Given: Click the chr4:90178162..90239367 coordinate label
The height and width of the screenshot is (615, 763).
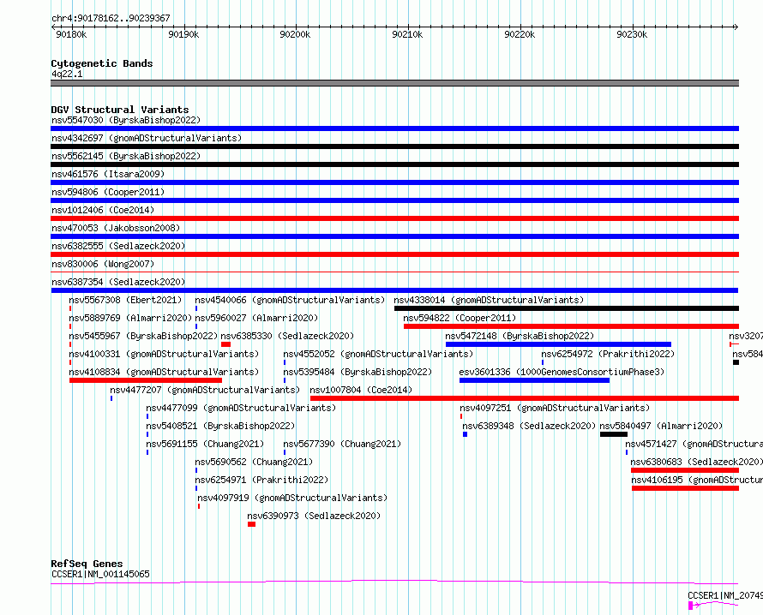Looking at the screenshot, I should point(111,19).
